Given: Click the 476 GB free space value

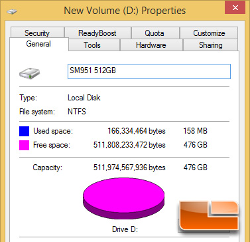Looking at the screenshot, I should point(195,145).
